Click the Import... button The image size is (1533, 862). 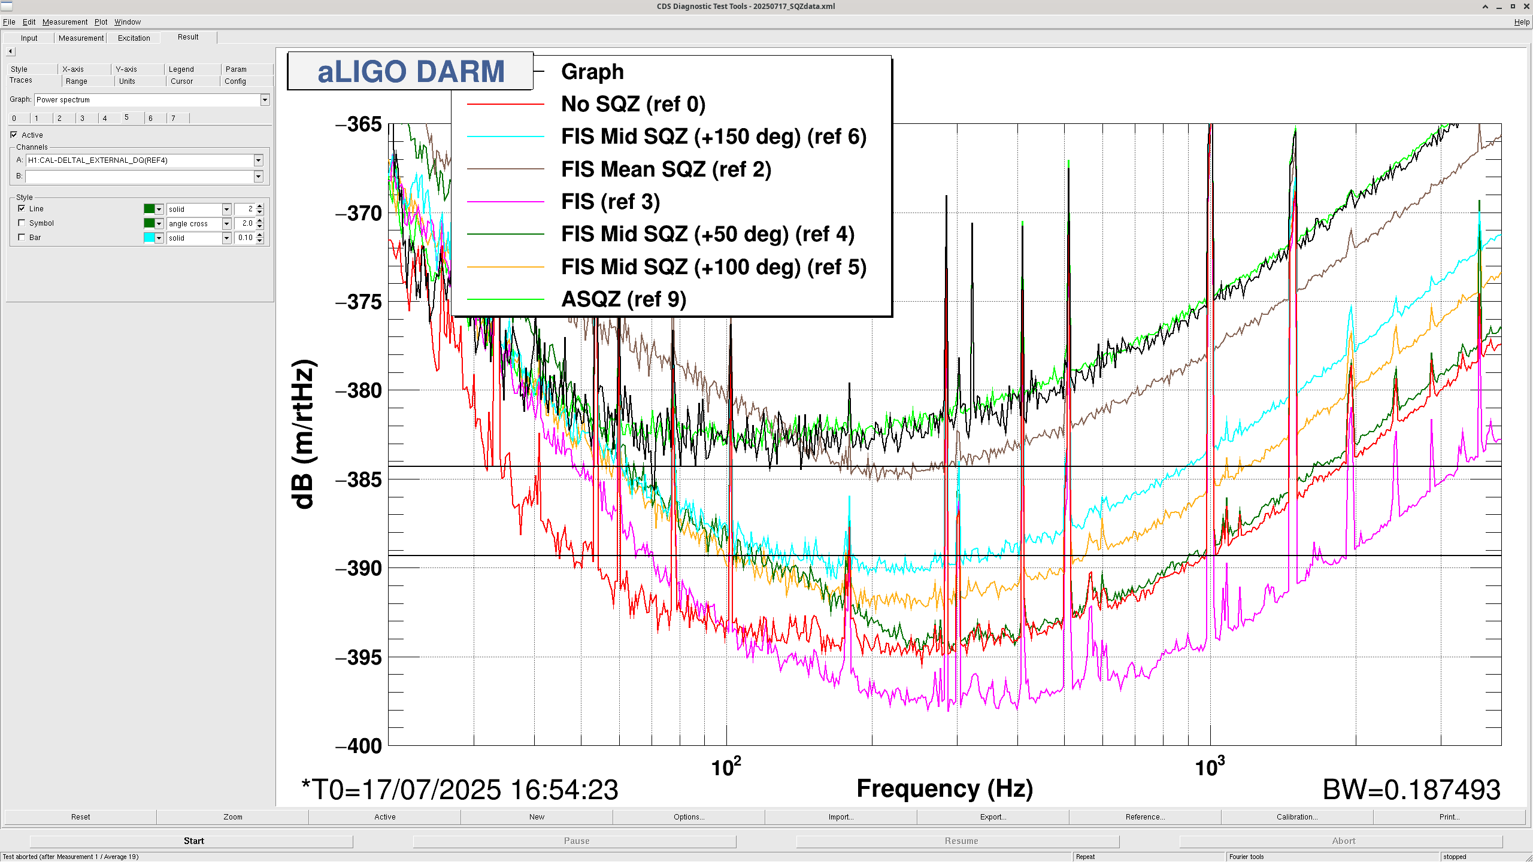[841, 817]
